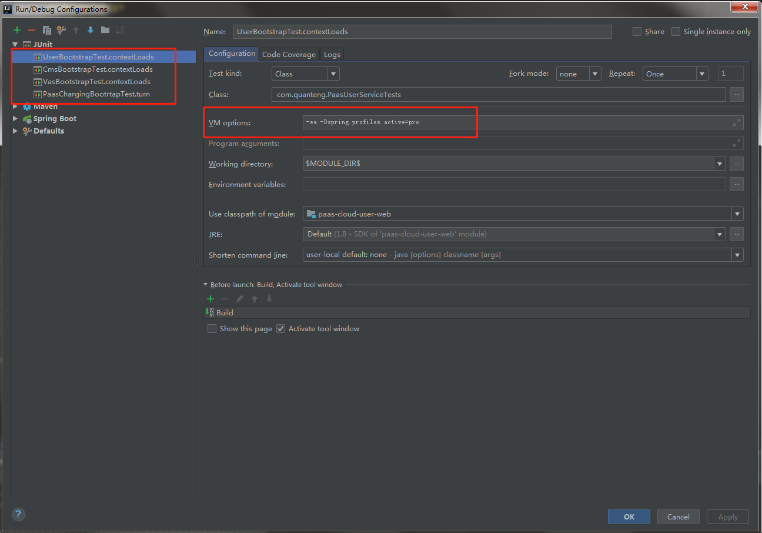Move Before launch task up
Viewport: 762px width, 533px height.
(x=255, y=299)
